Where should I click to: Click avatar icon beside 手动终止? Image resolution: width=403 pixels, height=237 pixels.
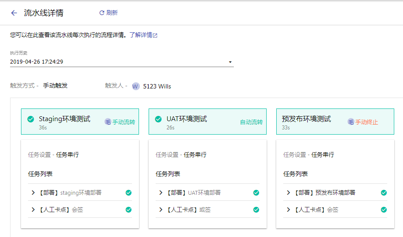(x=351, y=122)
